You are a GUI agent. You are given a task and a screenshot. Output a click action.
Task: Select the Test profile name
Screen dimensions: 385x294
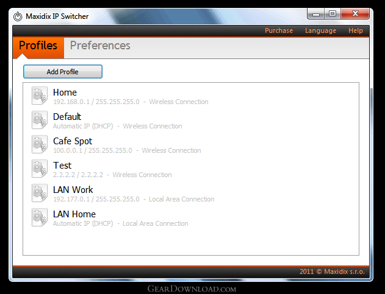pyautogui.click(x=62, y=166)
